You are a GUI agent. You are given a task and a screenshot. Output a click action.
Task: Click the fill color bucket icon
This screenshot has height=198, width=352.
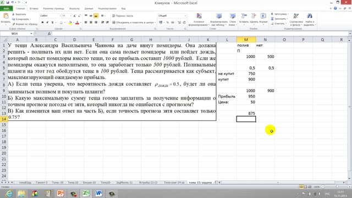(x=70, y=23)
